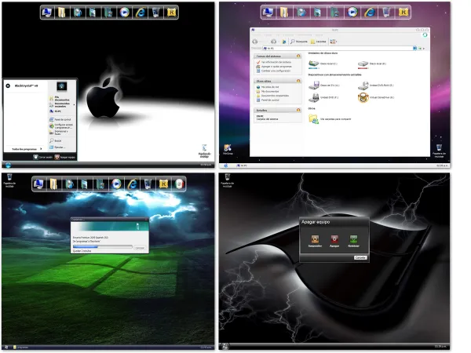471x353 pixels.
Task: Collapse Tareas del sistema panel
Action: (298, 56)
